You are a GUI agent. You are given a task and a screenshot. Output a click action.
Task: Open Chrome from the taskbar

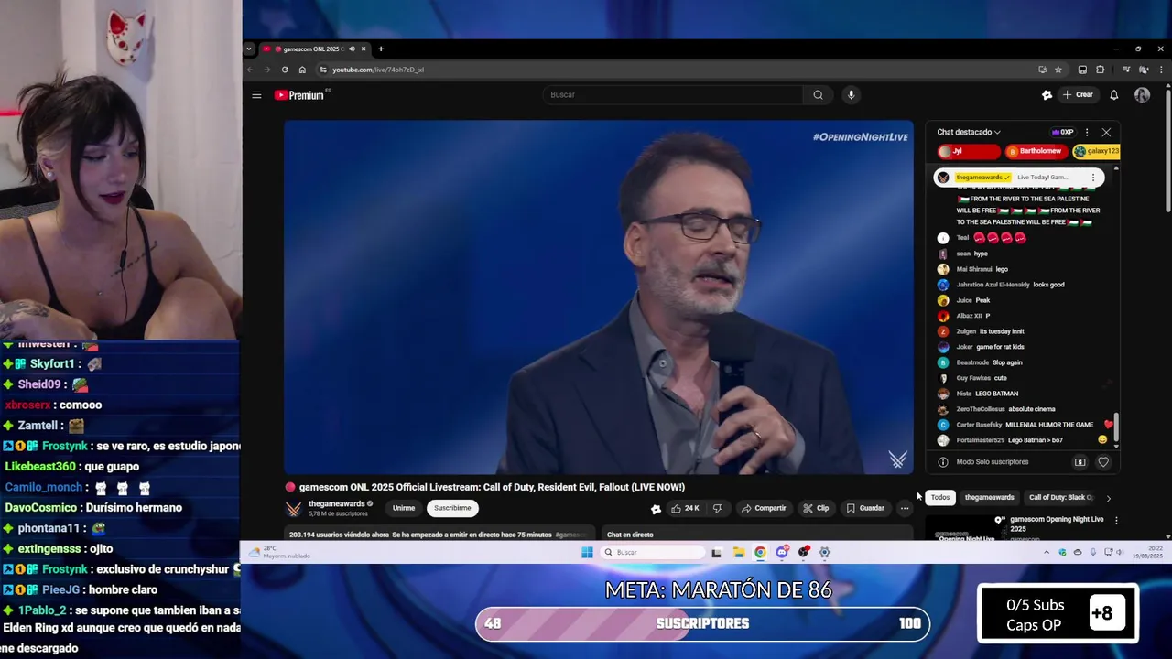pos(760,552)
